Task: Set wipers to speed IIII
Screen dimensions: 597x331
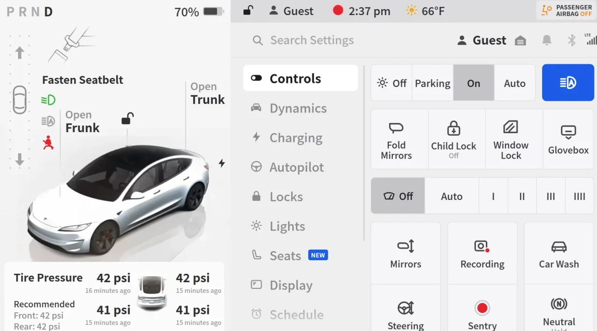Action: [579, 196]
